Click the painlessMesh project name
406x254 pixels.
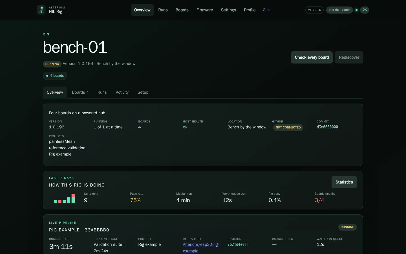point(62,141)
